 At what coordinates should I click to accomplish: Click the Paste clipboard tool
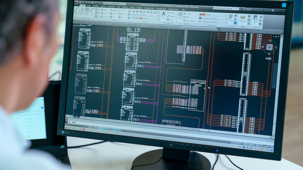click(x=255, y=19)
